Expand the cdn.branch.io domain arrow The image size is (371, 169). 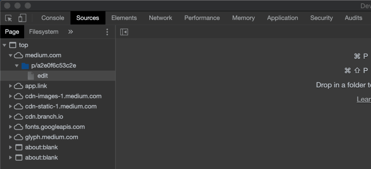10,117
